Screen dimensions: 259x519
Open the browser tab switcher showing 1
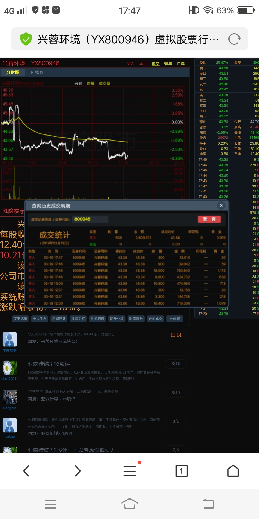point(181,471)
